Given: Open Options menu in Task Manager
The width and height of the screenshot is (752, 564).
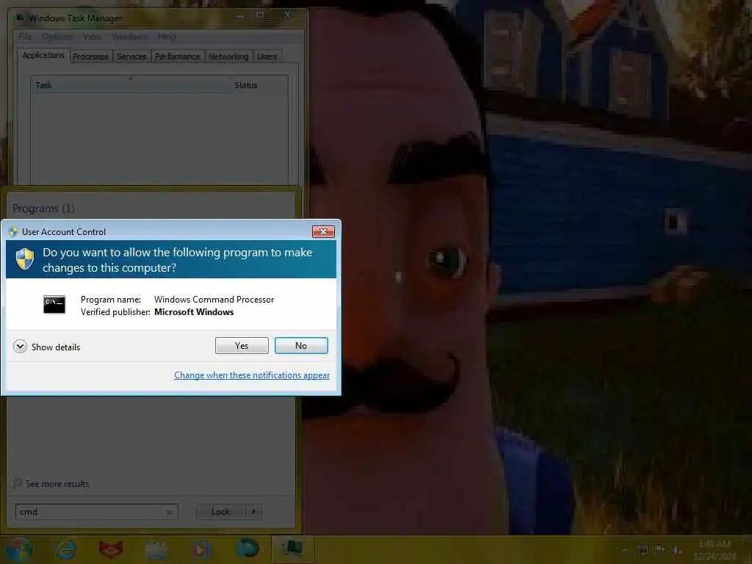Looking at the screenshot, I should 57,37.
